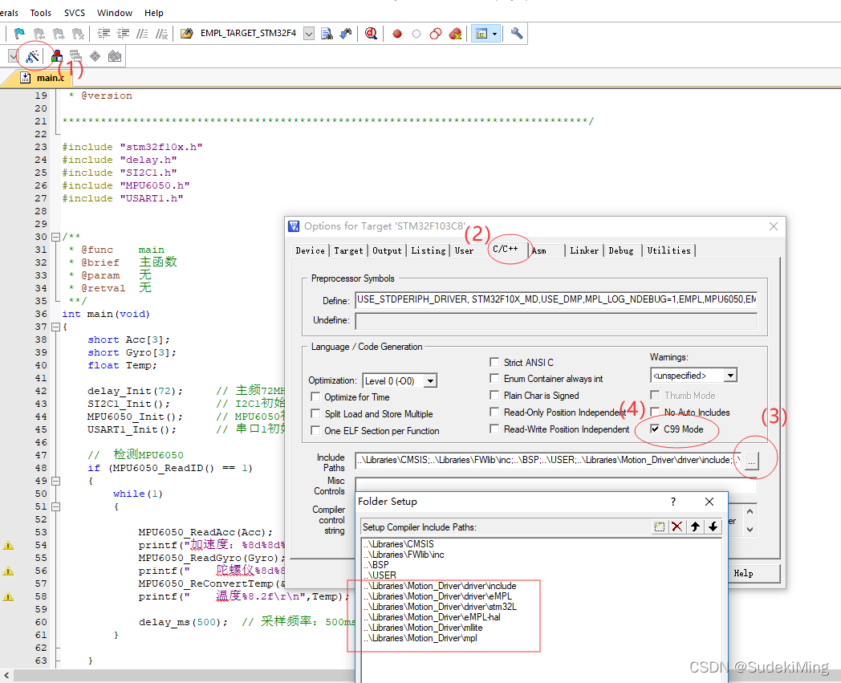Open Warnings unspecified dropdown
This screenshot has height=683, width=841.
coord(730,375)
